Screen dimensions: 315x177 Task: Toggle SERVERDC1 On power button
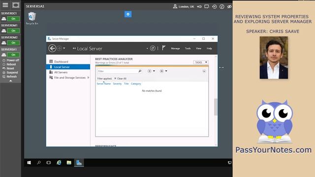pos(13,19)
